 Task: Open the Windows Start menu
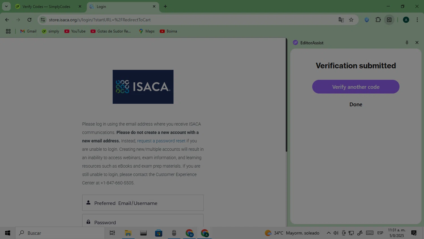point(8,233)
